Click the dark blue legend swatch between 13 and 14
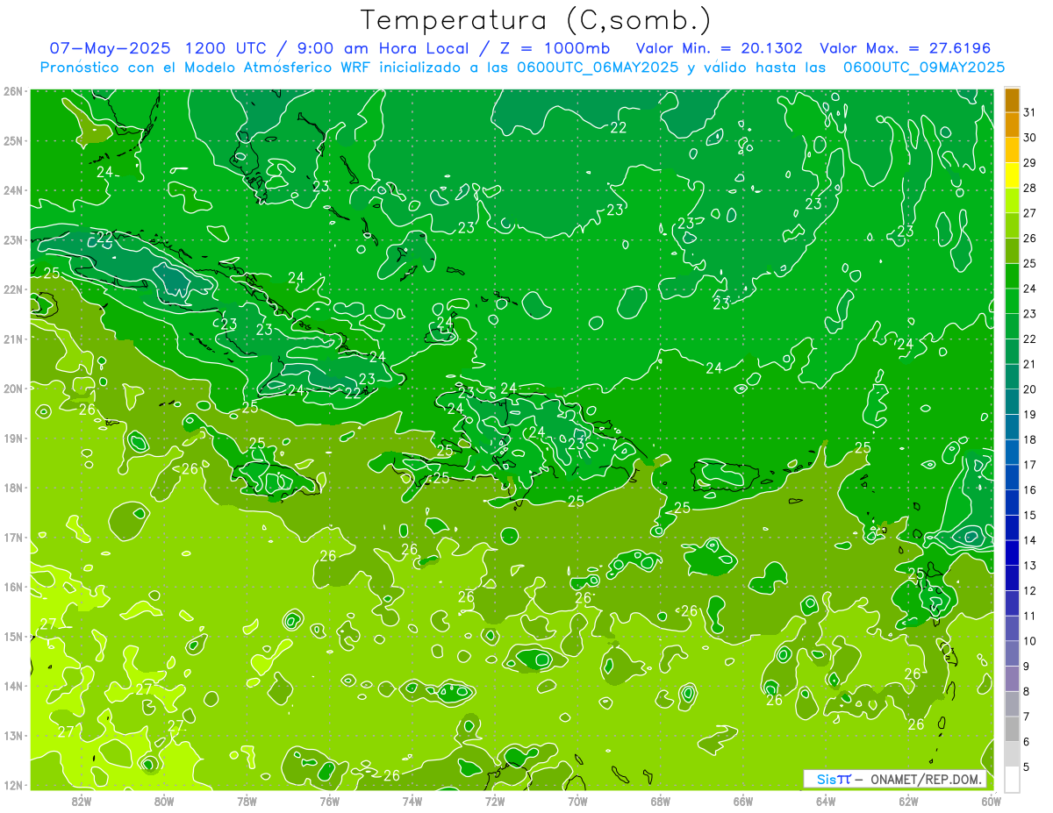The image size is (1053, 813). pyautogui.click(x=1012, y=553)
